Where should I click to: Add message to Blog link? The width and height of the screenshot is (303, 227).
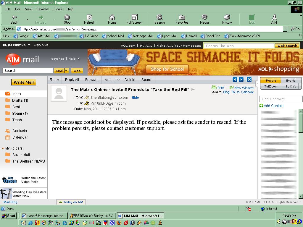(226, 92)
